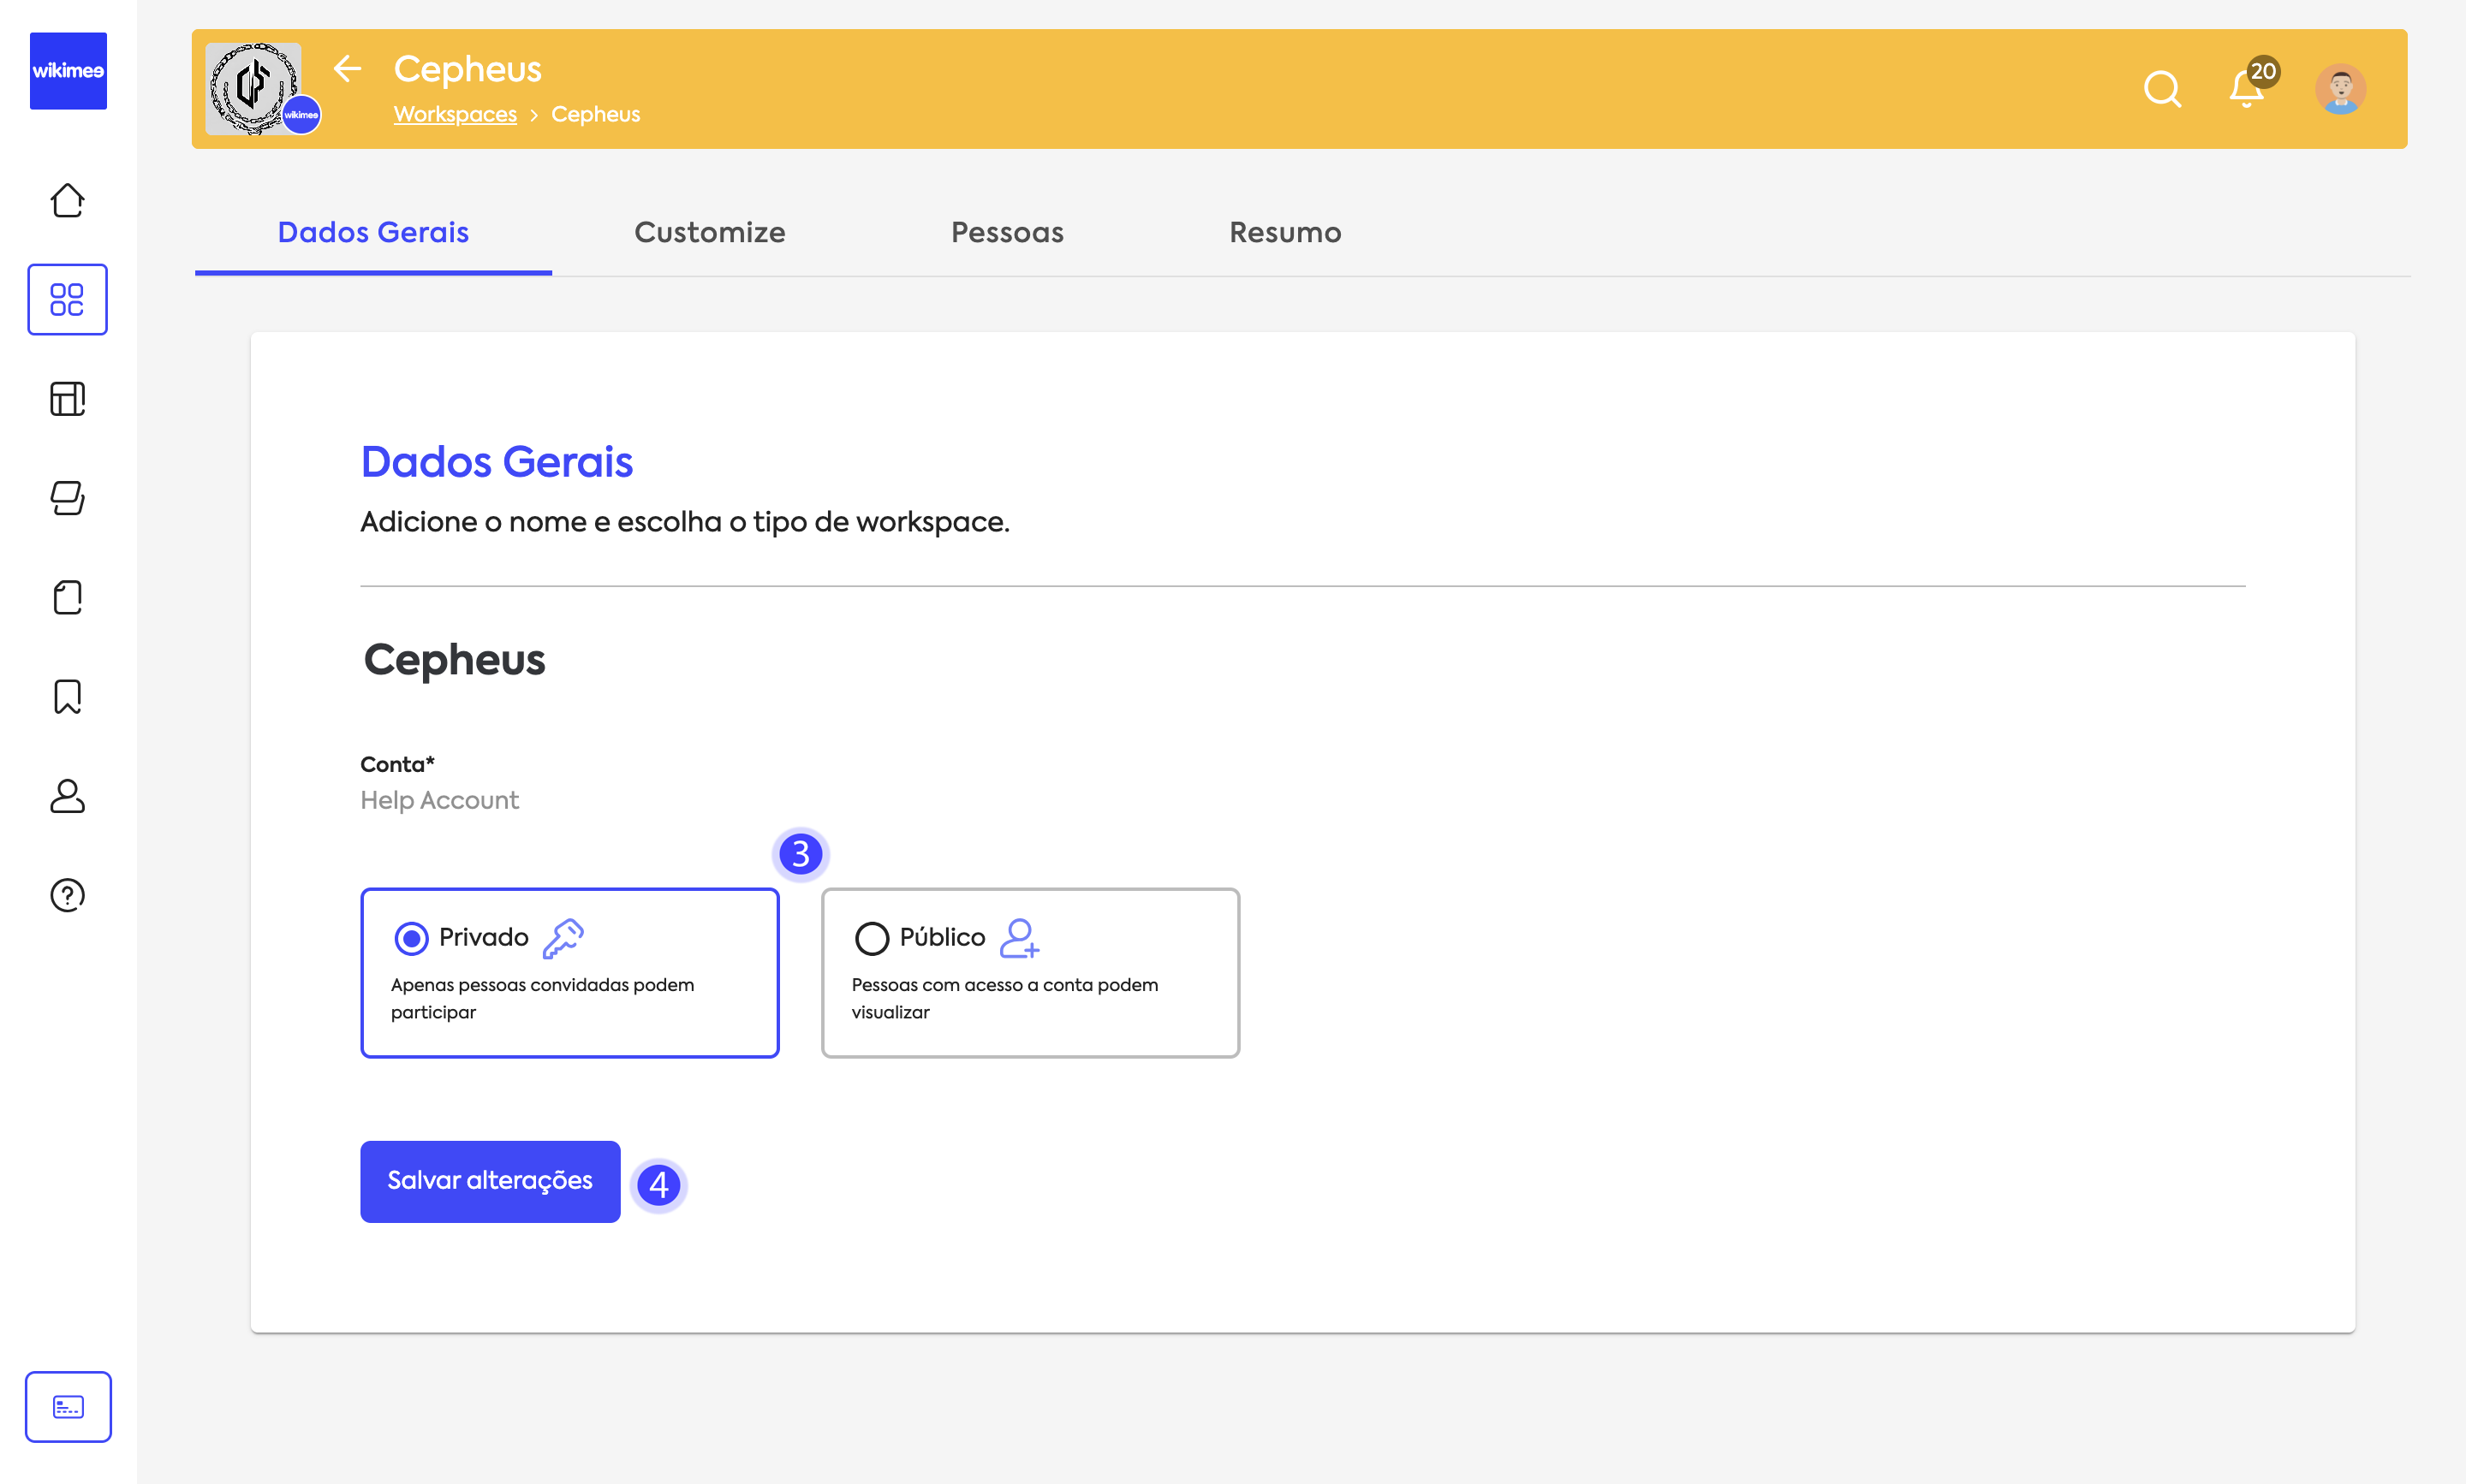Go to the Home sidebar icon
The width and height of the screenshot is (2466, 1484).
pos(67,200)
